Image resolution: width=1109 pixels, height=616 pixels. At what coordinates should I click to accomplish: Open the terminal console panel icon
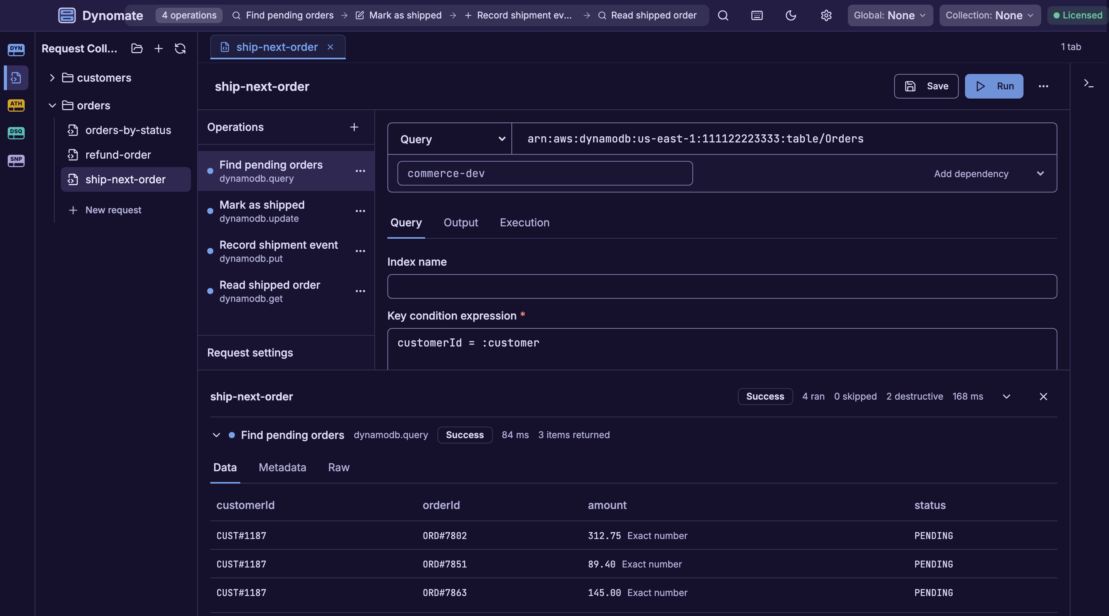pyautogui.click(x=1088, y=84)
